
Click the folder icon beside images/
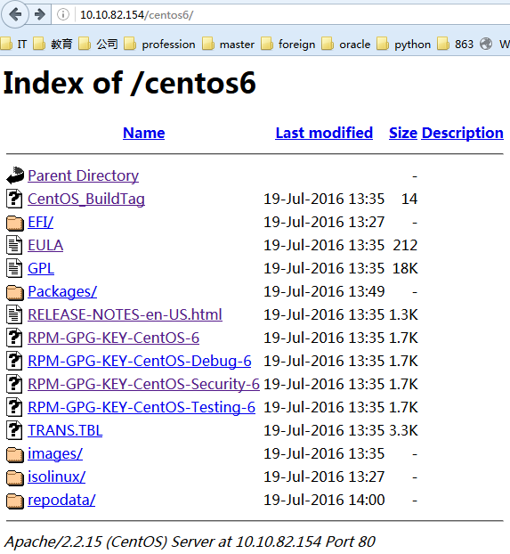pyautogui.click(x=15, y=454)
